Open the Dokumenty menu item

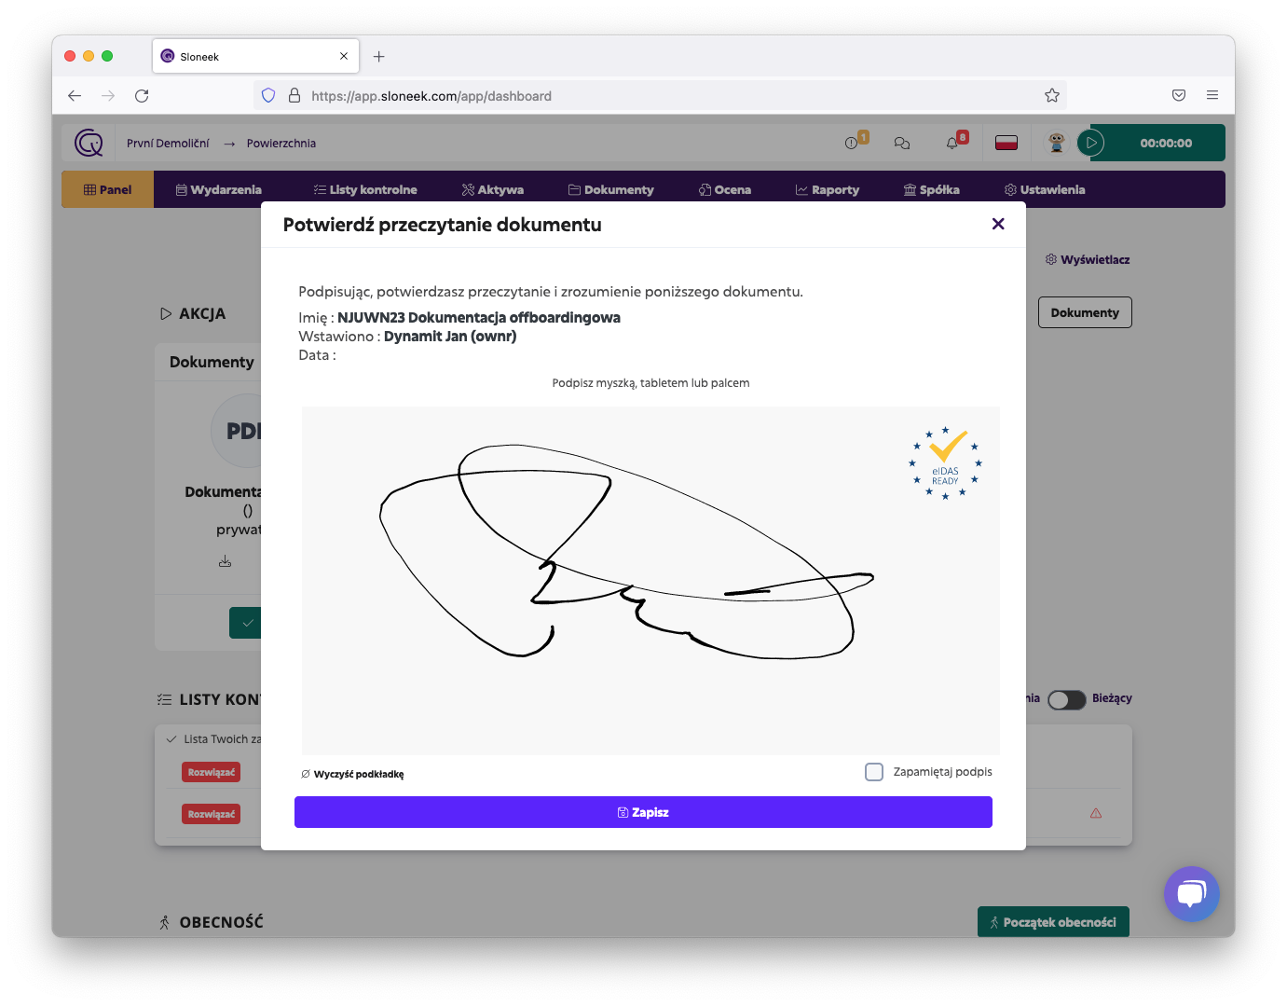click(611, 189)
